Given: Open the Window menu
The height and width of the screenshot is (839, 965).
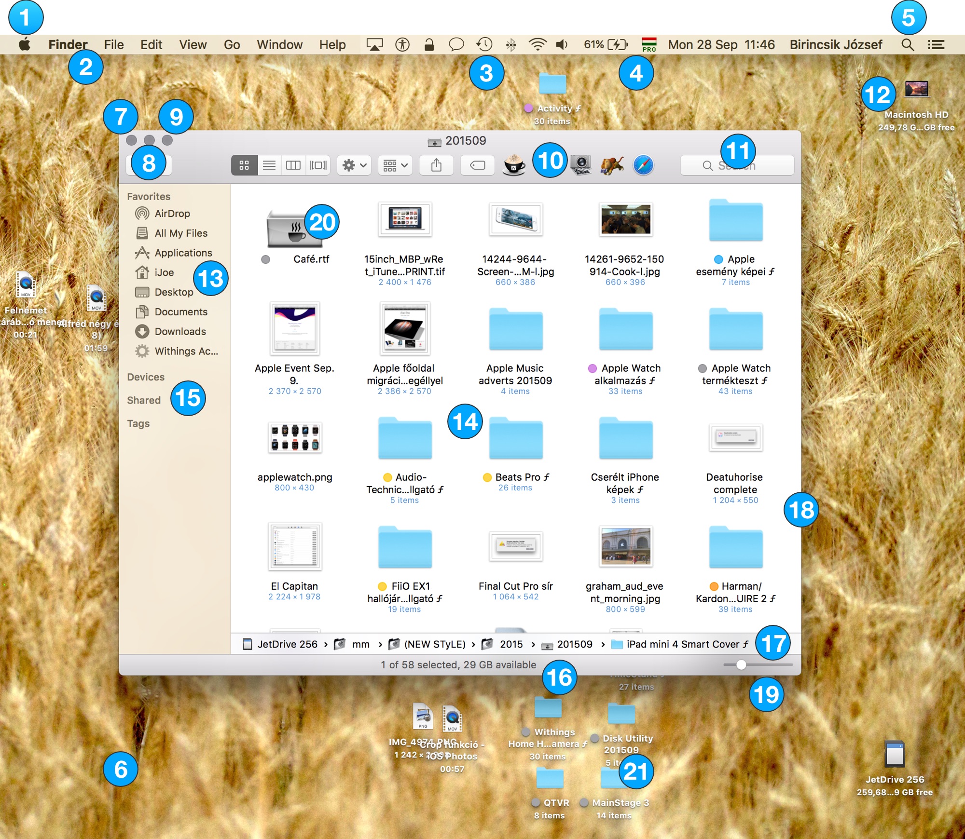Looking at the screenshot, I should 279,45.
